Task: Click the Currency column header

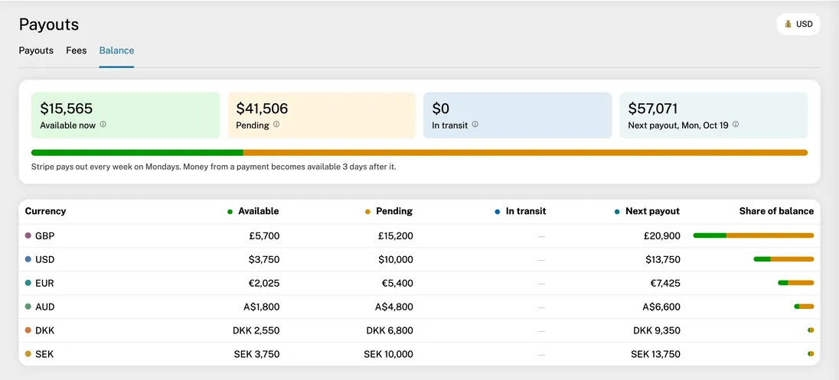Action: pyautogui.click(x=45, y=211)
